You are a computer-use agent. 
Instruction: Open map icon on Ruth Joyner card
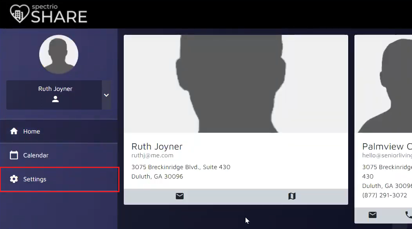(292, 197)
